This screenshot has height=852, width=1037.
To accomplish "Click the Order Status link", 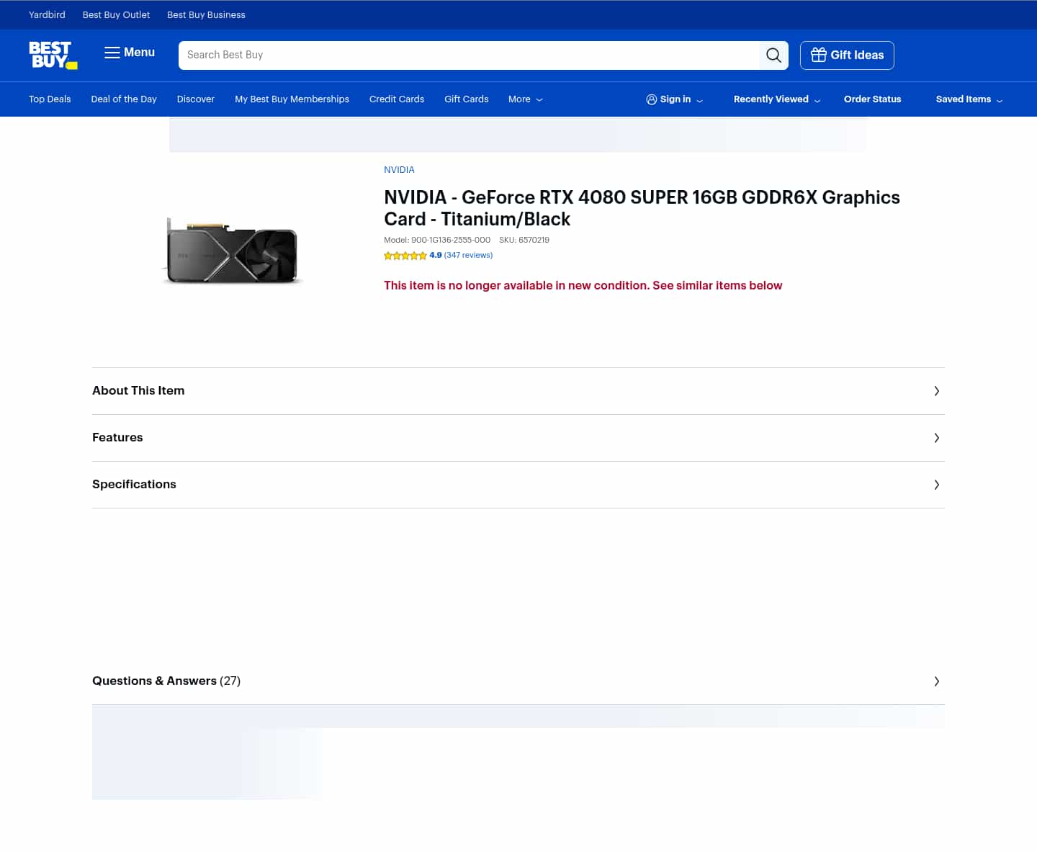I will (872, 99).
